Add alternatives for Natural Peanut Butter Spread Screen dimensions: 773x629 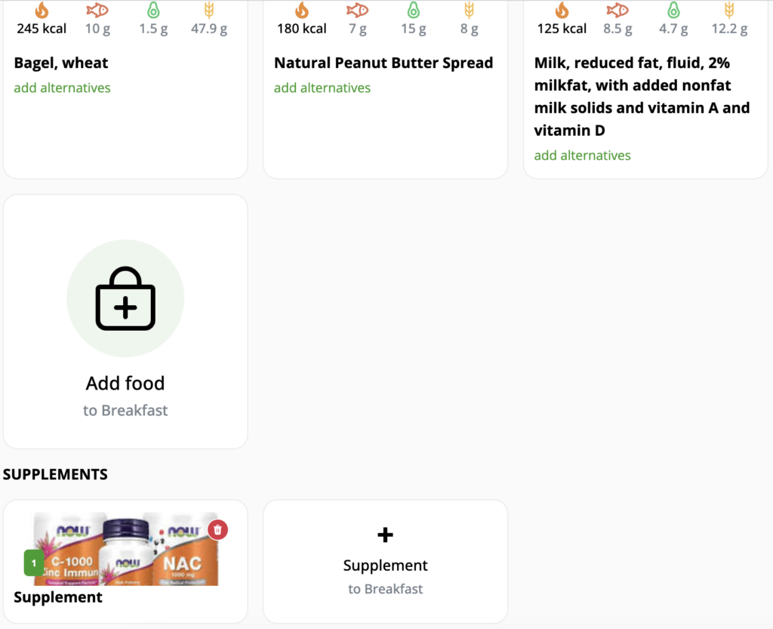[322, 88]
